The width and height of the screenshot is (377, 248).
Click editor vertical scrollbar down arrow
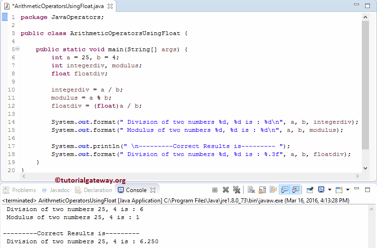[365, 168]
